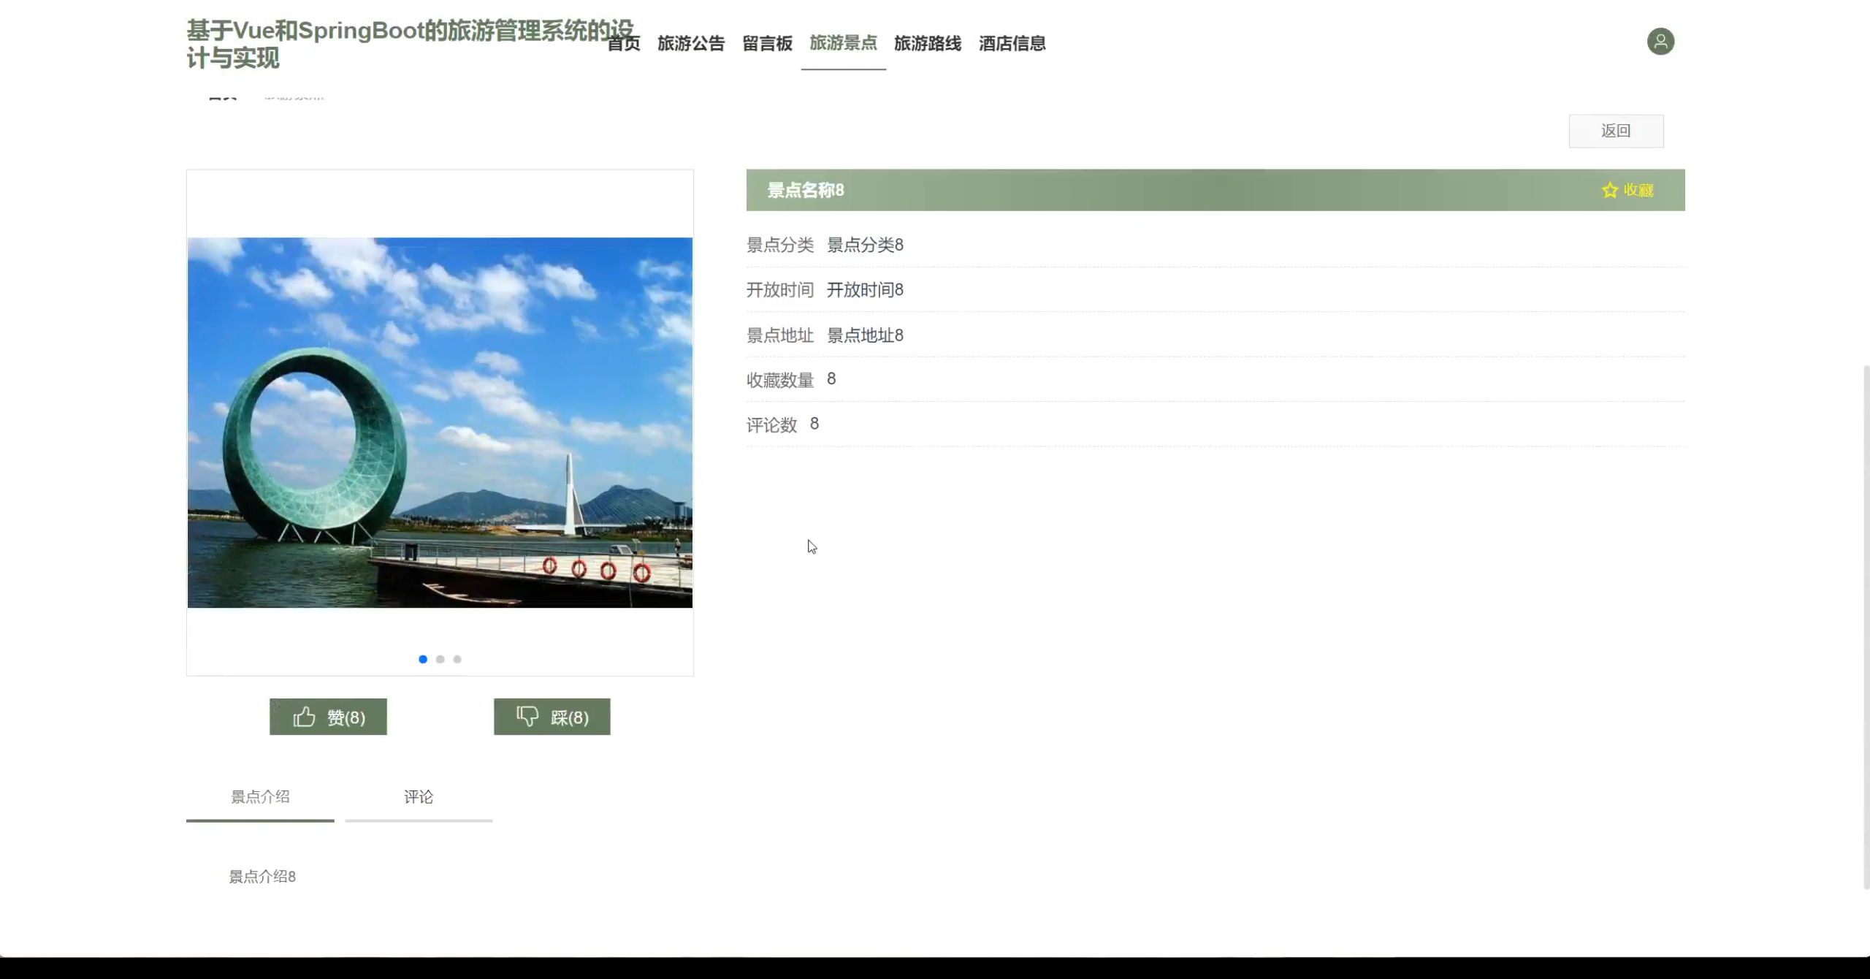Open the 酒店信息 hotel info section
Screen dimensions: 1870x979
(1011, 44)
